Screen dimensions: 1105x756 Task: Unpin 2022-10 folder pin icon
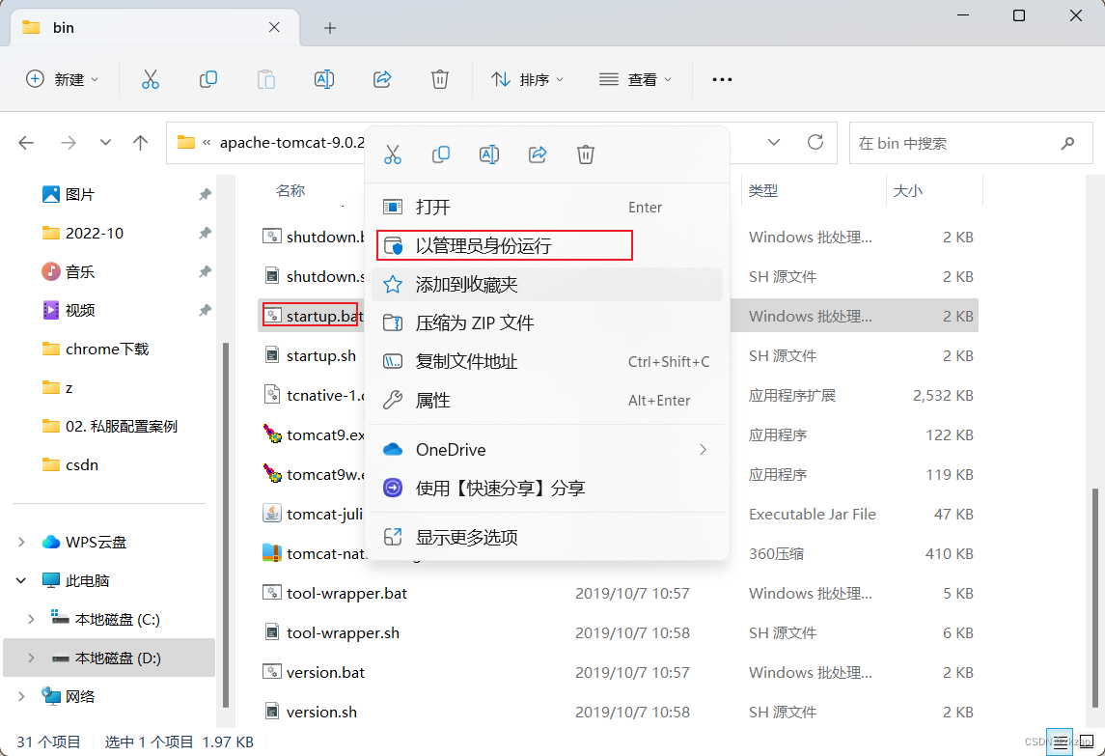pyautogui.click(x=205, y=233)
